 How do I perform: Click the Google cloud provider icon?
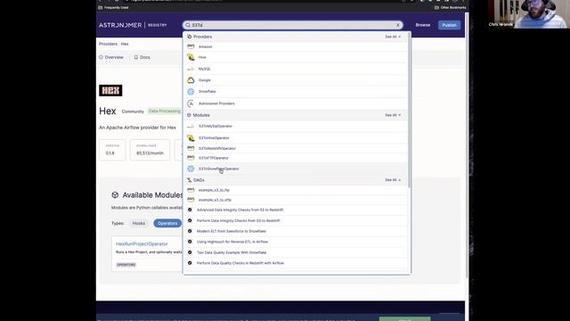[x=191, y=80]
